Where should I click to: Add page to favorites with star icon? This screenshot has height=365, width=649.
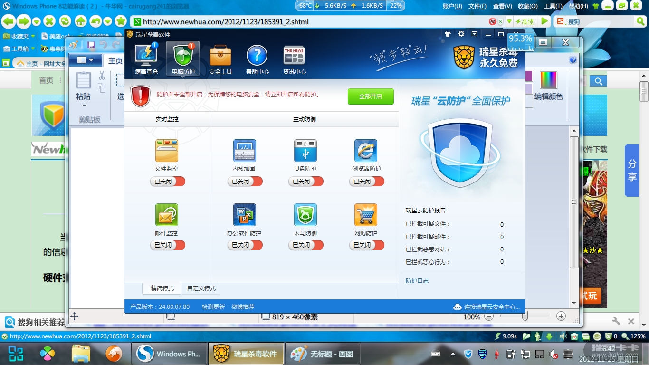[121, 21]
